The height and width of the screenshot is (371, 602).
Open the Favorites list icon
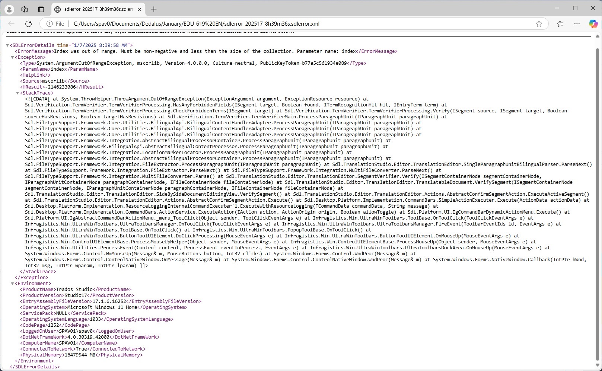click(x=560, y=24)
